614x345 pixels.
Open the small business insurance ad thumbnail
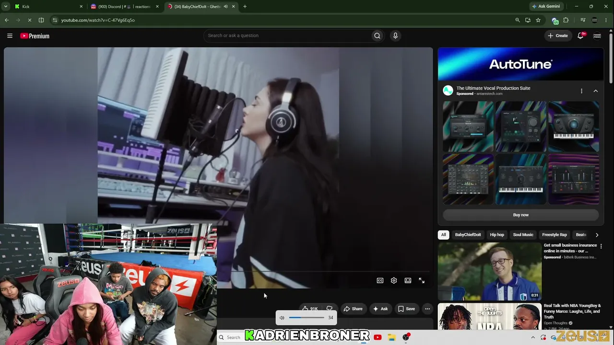pos(489,271)
